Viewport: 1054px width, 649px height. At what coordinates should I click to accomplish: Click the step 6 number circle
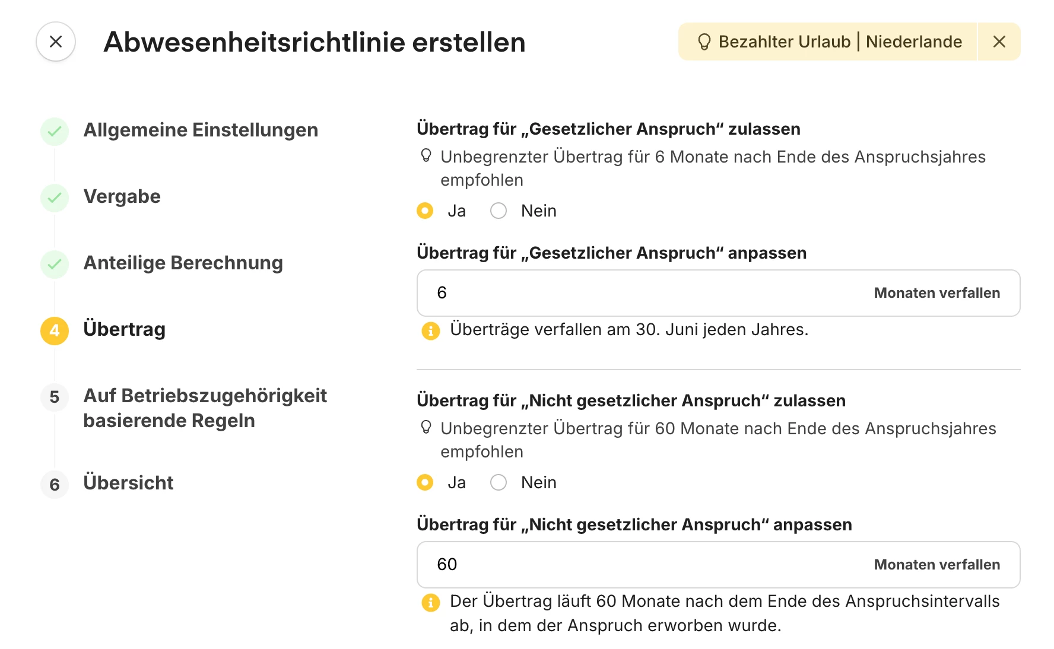coord(55,484)
